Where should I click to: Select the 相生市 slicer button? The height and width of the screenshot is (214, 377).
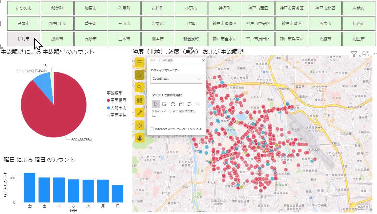[359, 39]
